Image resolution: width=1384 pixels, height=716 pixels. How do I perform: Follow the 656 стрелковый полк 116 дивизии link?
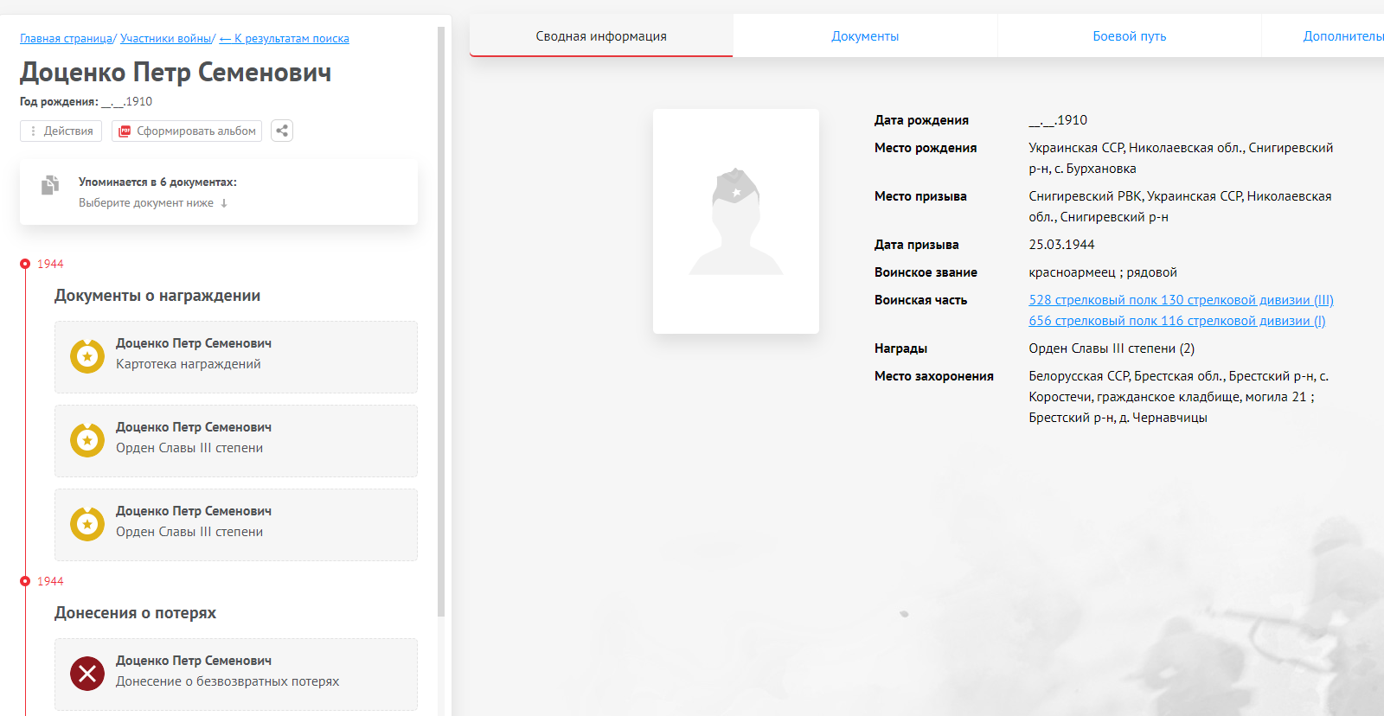[x=1176, y=321]
